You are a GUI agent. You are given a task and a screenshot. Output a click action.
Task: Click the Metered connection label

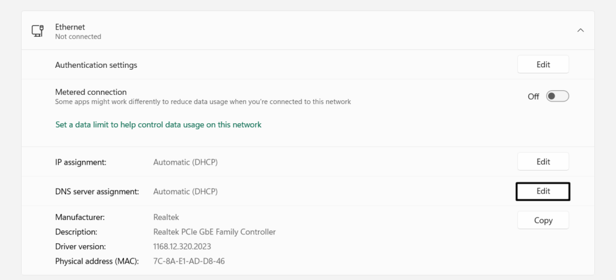[x=91, y=92]
